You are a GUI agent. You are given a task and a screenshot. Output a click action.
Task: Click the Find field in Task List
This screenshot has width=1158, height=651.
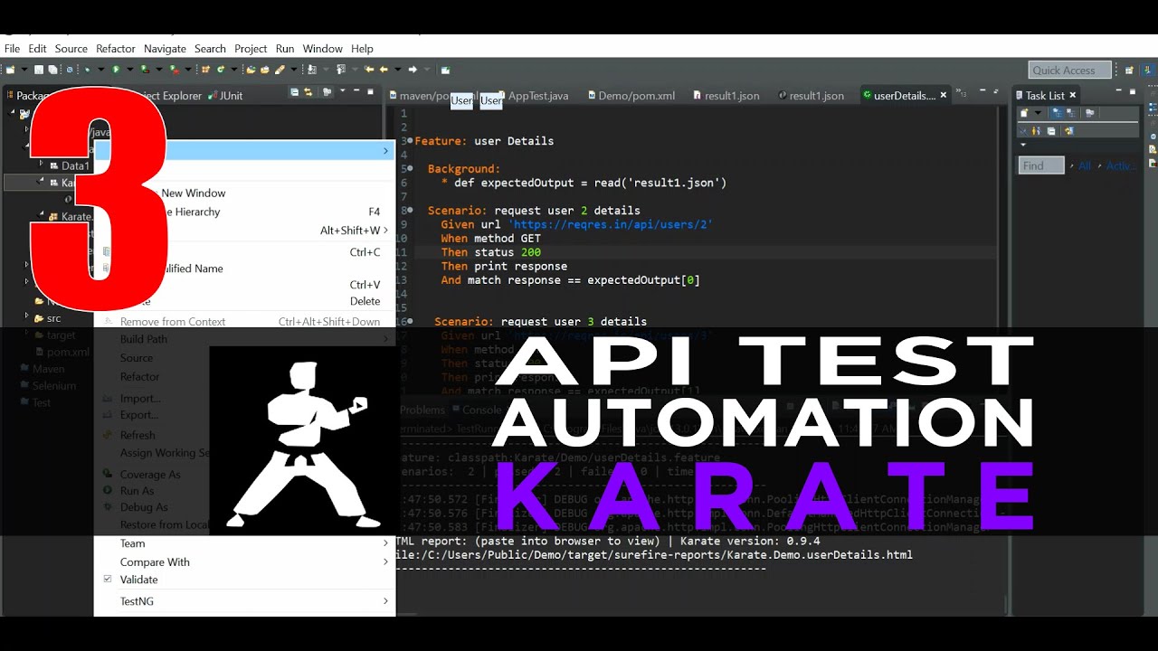click(x=1041, y=165)
